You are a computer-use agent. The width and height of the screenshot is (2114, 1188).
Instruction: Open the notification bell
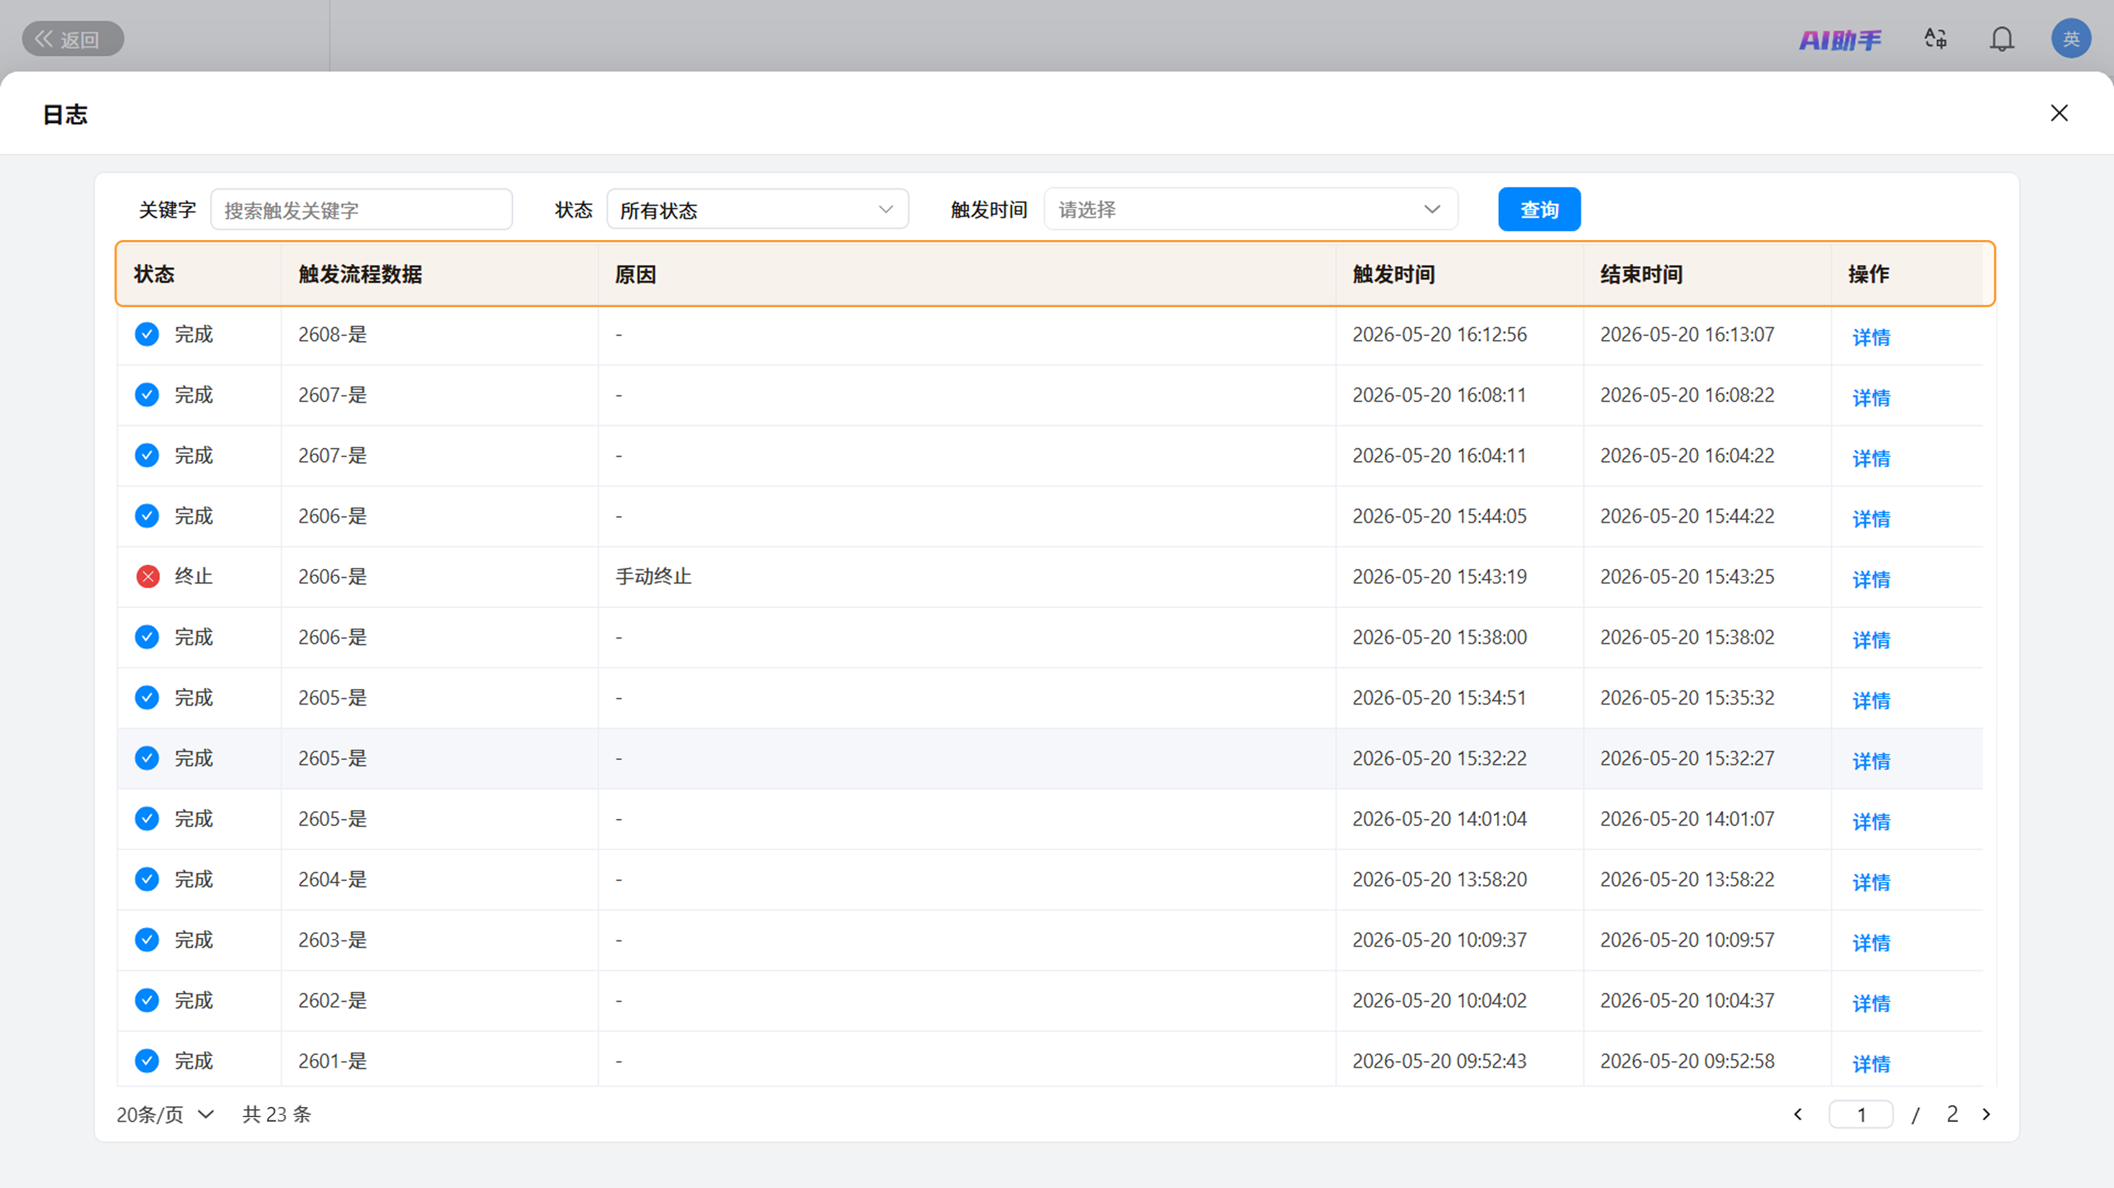point(2002,39)
